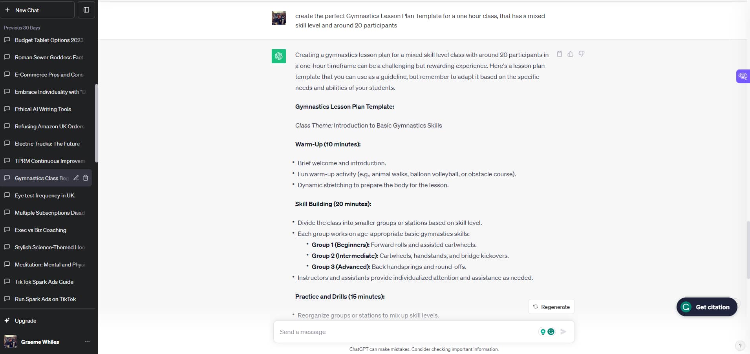Send the message with the arrow icon
The image size is (750, 354).
563,332
